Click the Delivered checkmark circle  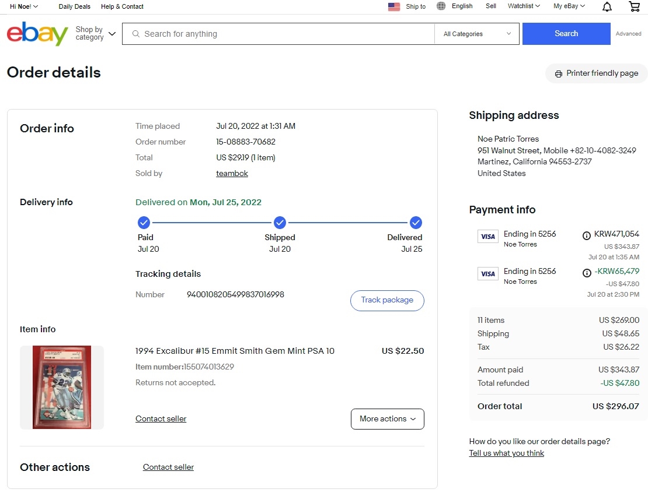point(416,223)
